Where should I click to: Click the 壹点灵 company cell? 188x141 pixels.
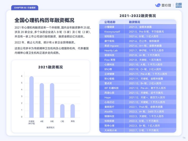[108, 83]
